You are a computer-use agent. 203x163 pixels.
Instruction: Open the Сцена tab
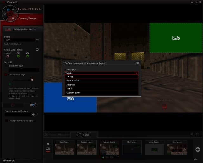point(84,135)
